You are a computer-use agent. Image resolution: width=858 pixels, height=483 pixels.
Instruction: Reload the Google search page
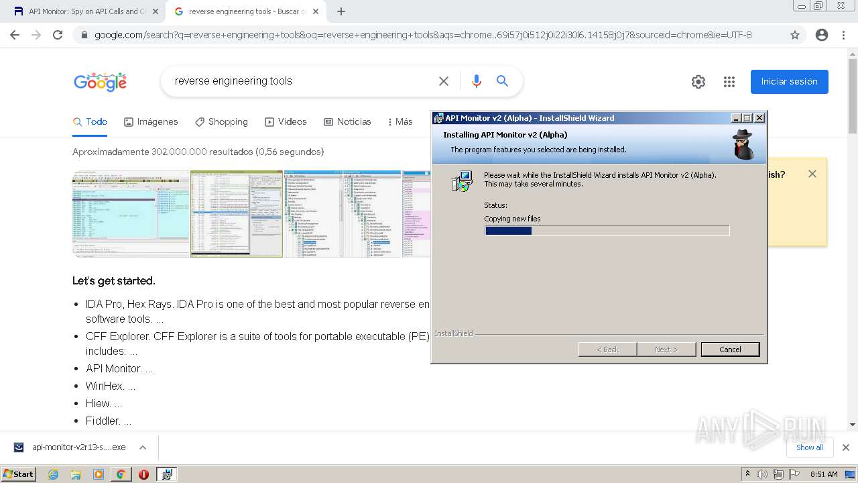click(x=58, y=35)
